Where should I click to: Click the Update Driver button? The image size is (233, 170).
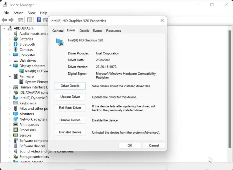click(x=70, y=97)
